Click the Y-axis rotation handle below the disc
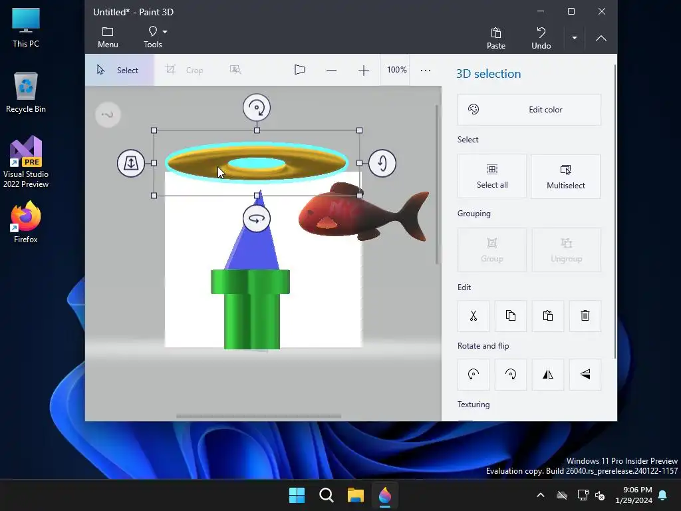Image resolution: width=681 pixels, height=511 pixels. [x=257, y=218]
